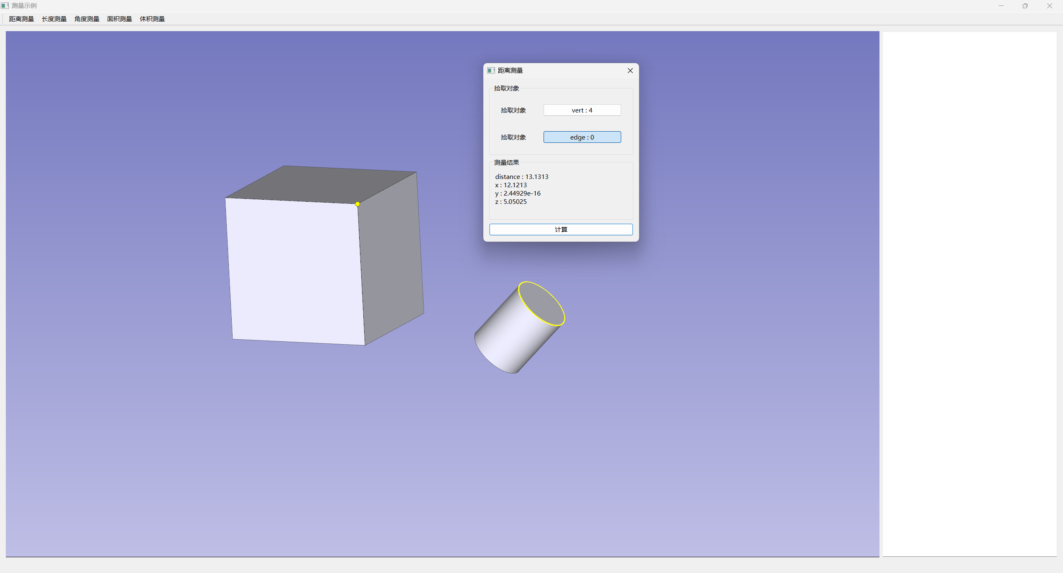The image size is (1063, 573).
Task: Click the 测量示例 app window icon
Action: (x=5, y=6)
